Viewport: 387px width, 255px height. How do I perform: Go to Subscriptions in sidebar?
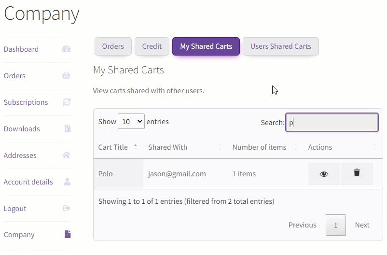[26, 102]
